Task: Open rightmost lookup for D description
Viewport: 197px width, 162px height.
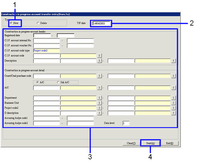Action: point(173,113)
